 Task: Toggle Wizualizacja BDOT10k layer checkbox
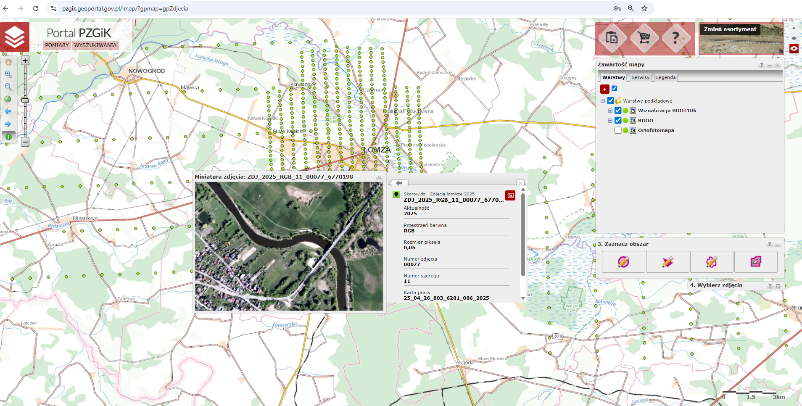(618, 111)
